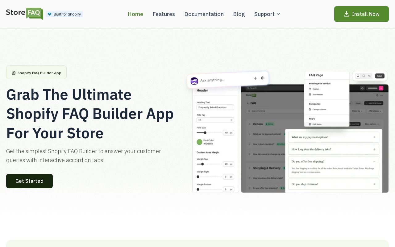
Task: Open the FAQ status dropdown
Action: pyautogui.click(x=375, y=111)
